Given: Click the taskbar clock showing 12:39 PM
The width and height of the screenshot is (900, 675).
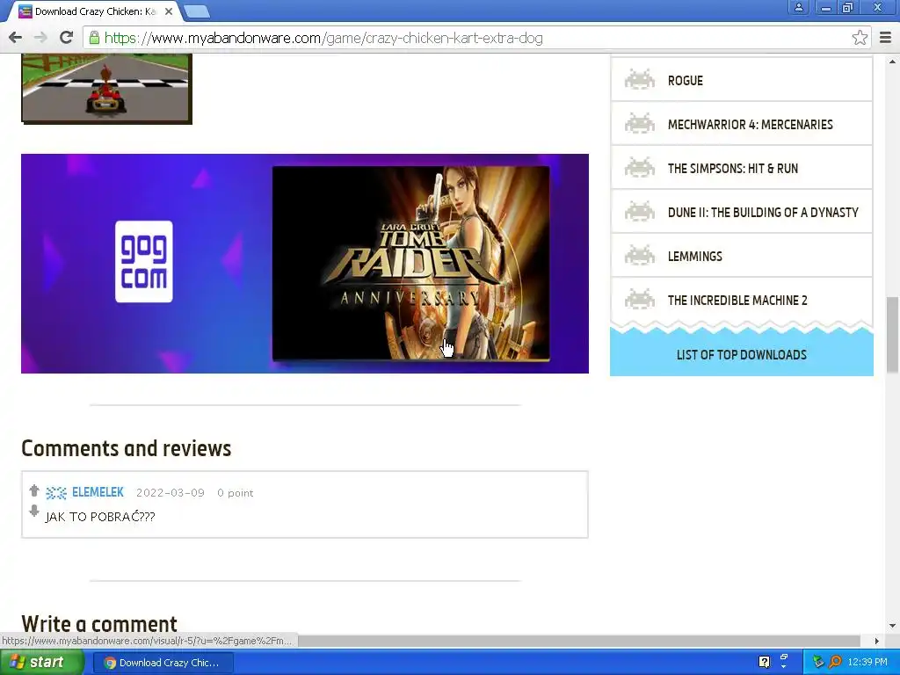Looking at the screenshot, I should [867, 662].
